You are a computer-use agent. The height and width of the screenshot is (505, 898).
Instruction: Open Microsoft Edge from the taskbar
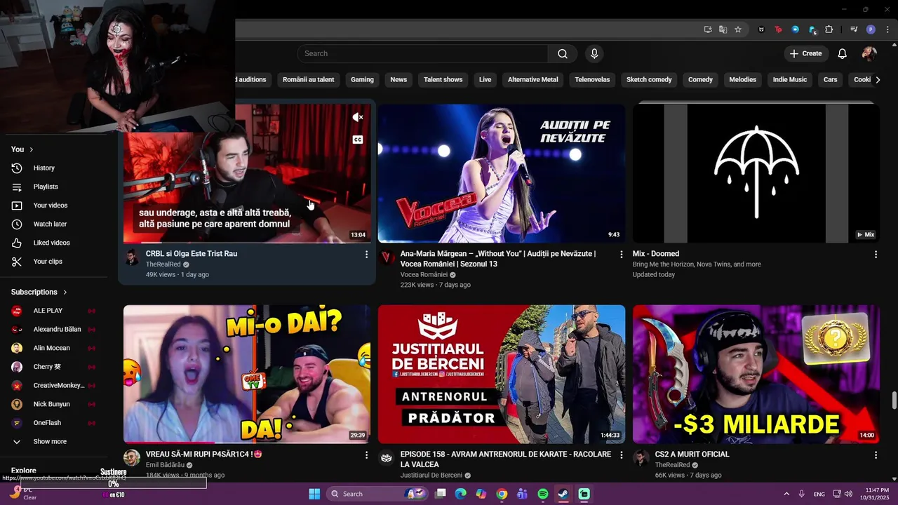[x=460, y=494]
